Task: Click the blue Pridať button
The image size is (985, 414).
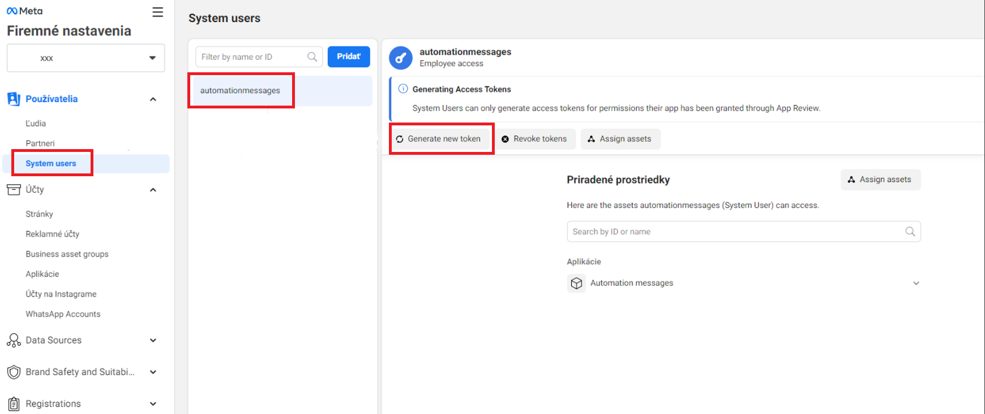Action: [349, 56]
